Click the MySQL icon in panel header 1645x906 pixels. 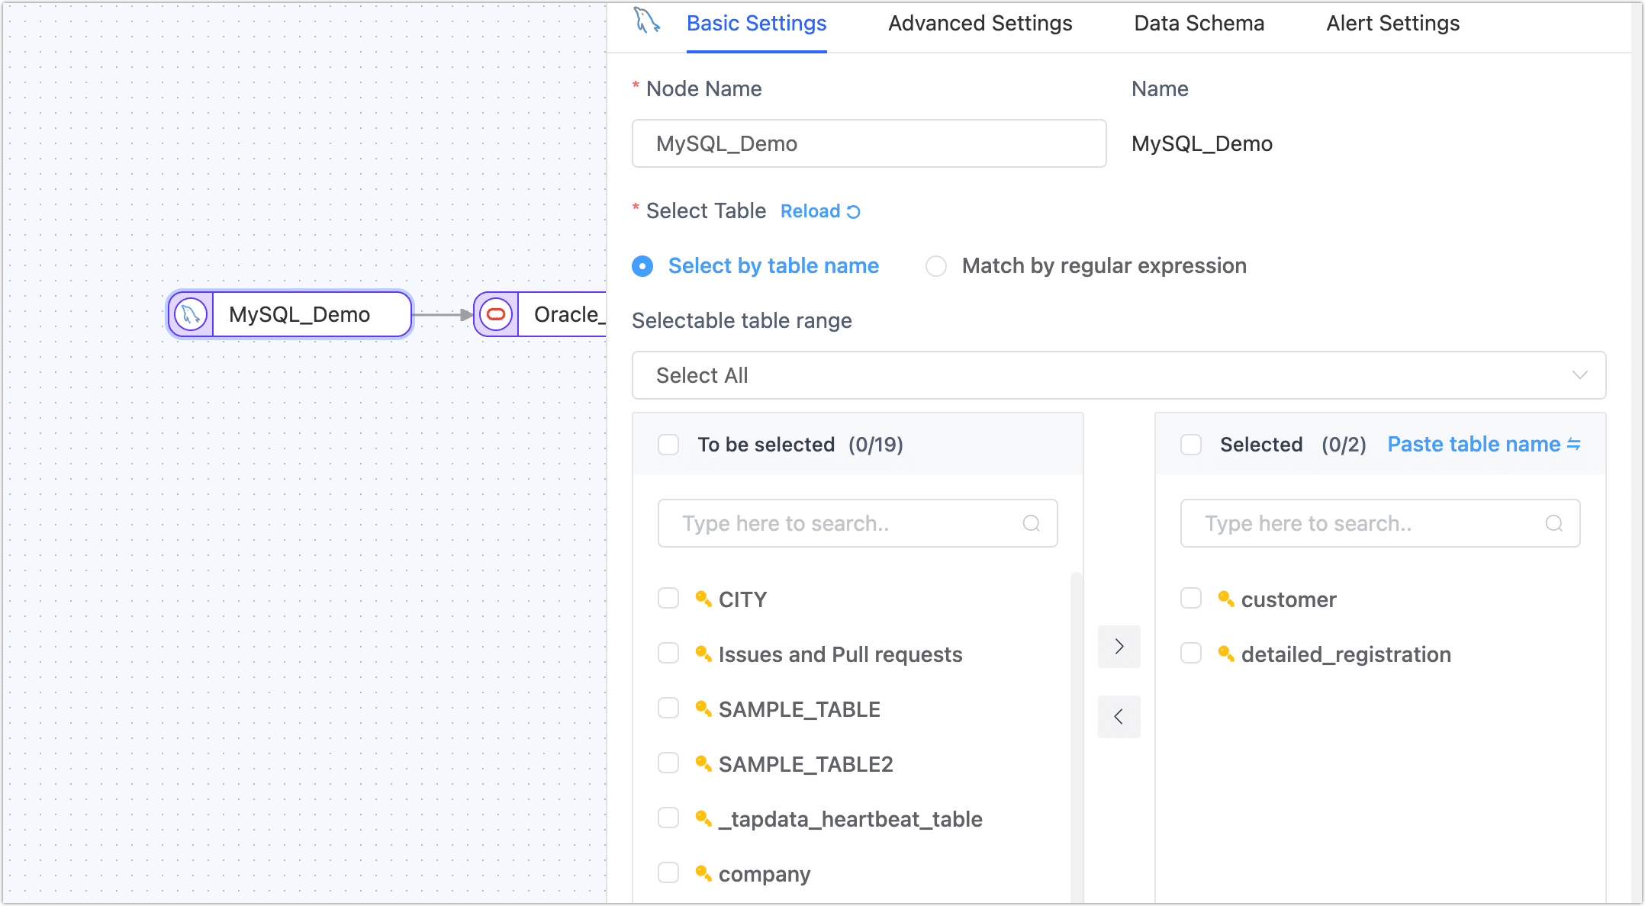(647, 21)
